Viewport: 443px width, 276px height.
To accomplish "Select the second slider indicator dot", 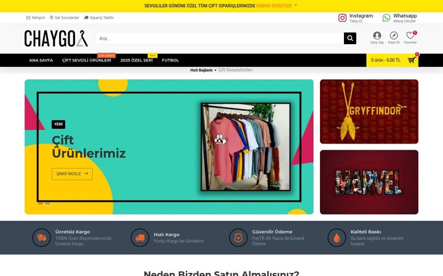I will click(47, 204).
